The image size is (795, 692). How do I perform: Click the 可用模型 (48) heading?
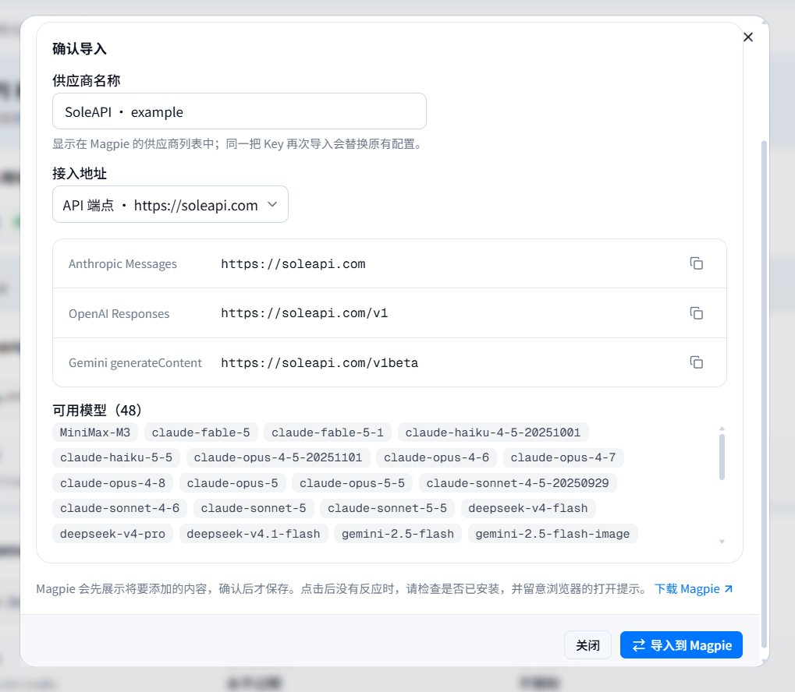tap(98, 410)
